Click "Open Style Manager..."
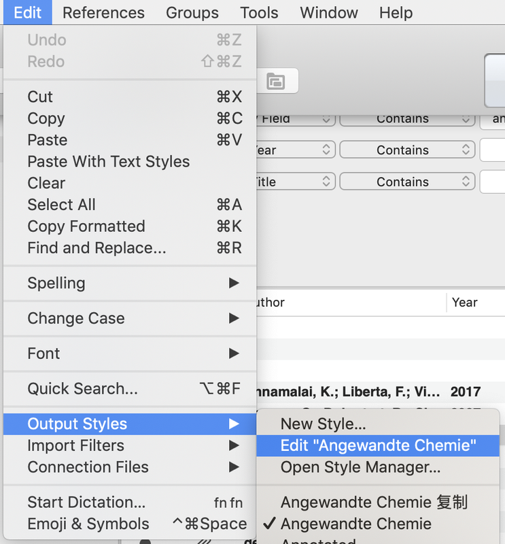The image size is (505, 544). click(360, 467)
